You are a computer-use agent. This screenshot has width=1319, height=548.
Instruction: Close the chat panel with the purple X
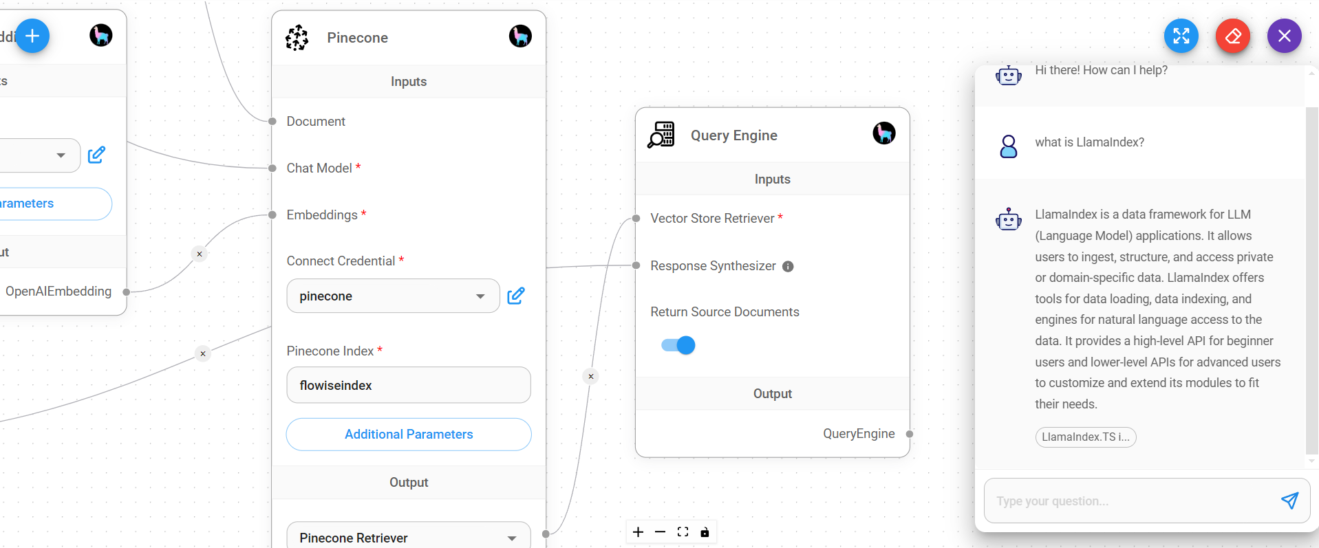click(1284, 36)
